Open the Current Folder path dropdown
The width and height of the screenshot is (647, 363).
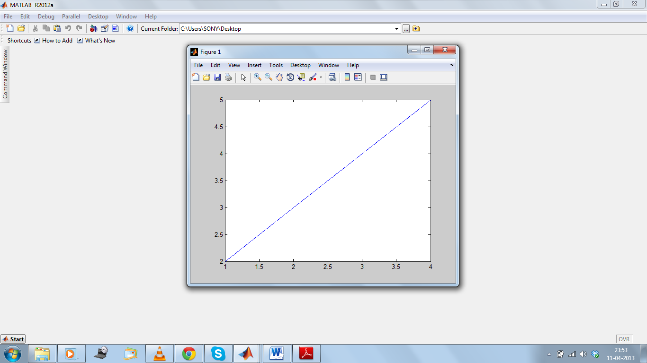[x=397, y=29]
